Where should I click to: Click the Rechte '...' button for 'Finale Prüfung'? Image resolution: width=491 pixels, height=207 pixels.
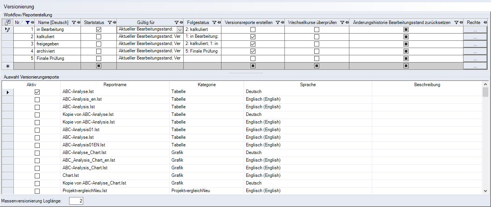[x=475, y=59]
